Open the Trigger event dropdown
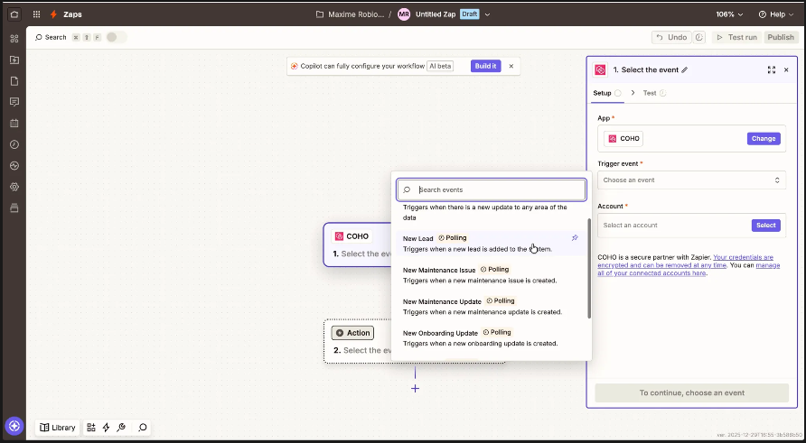The width and height of the screenshot is (806, 443). [x=691, y=180]
